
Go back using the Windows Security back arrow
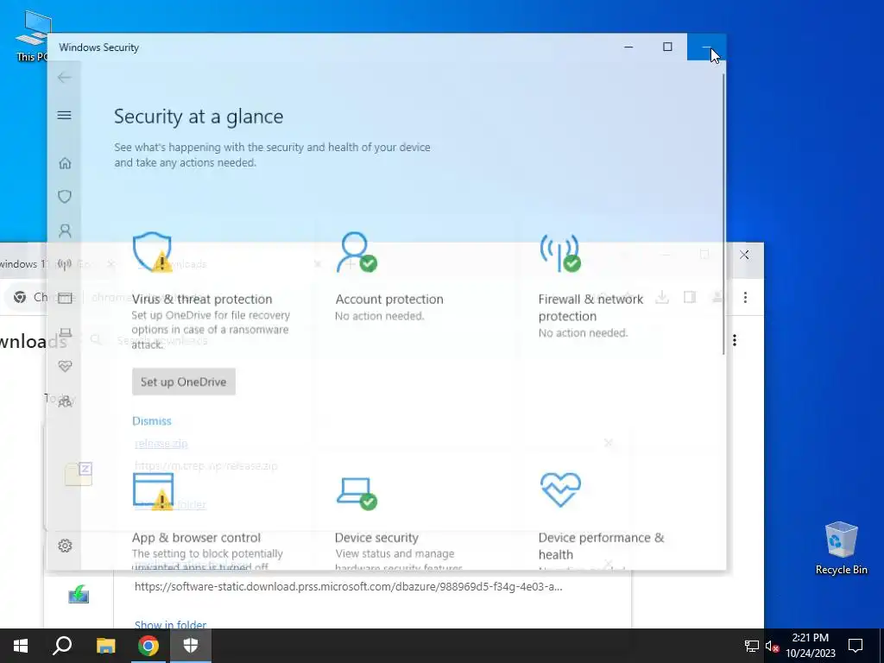pos(64,77)
